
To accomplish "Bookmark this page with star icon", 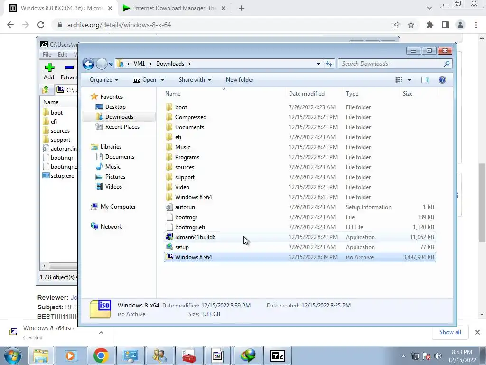I will pos(411,25).
